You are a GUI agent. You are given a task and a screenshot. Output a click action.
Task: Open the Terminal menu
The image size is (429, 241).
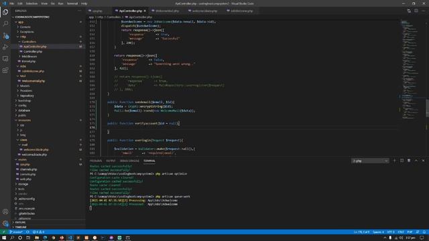(x=72, y=3)
